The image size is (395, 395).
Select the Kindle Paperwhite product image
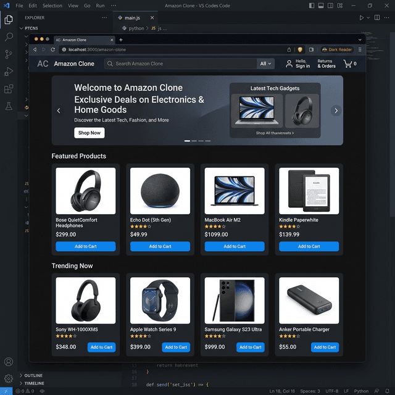point(309,191)
